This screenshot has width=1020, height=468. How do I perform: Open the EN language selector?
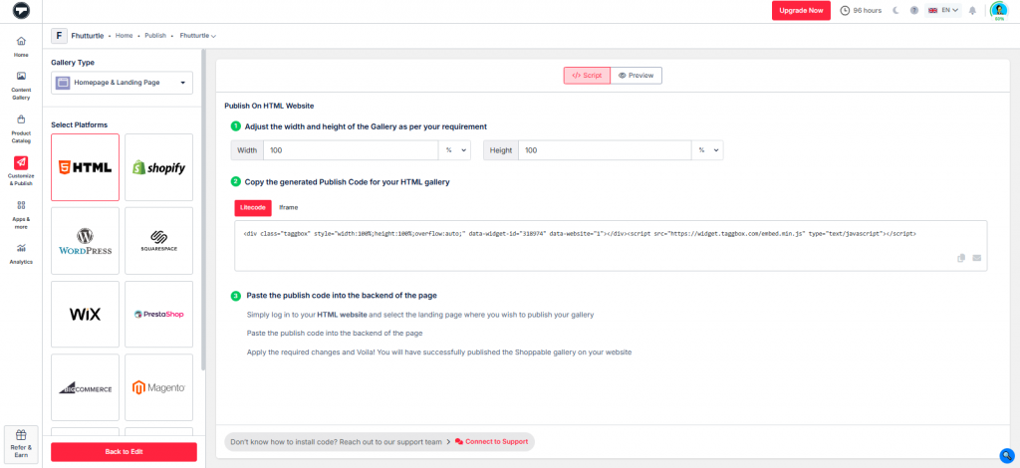(942, 10)
